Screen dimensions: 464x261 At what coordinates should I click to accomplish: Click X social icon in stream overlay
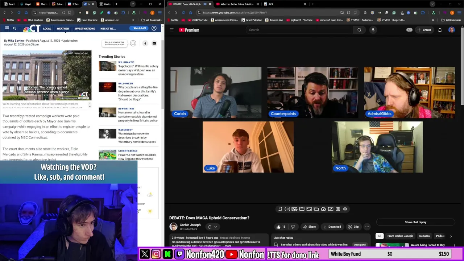pyautogui.click(x=145, y=254)
